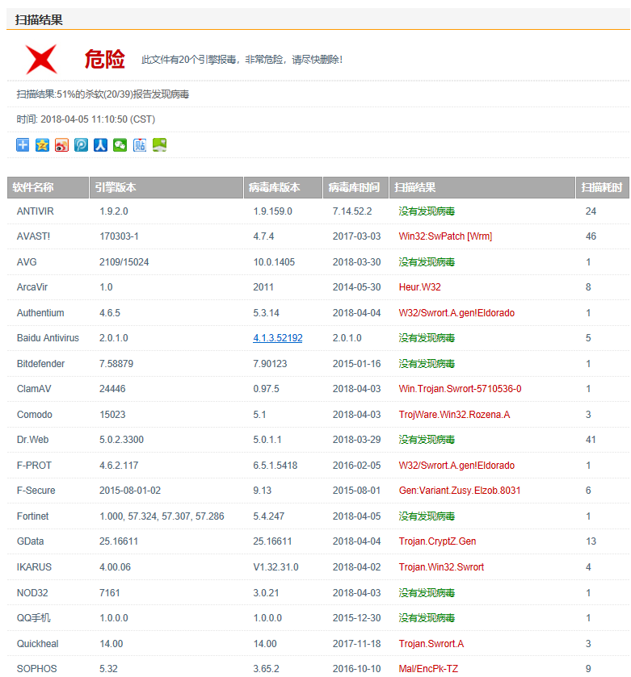Share via the WeChat icon

tap(120, 145)
